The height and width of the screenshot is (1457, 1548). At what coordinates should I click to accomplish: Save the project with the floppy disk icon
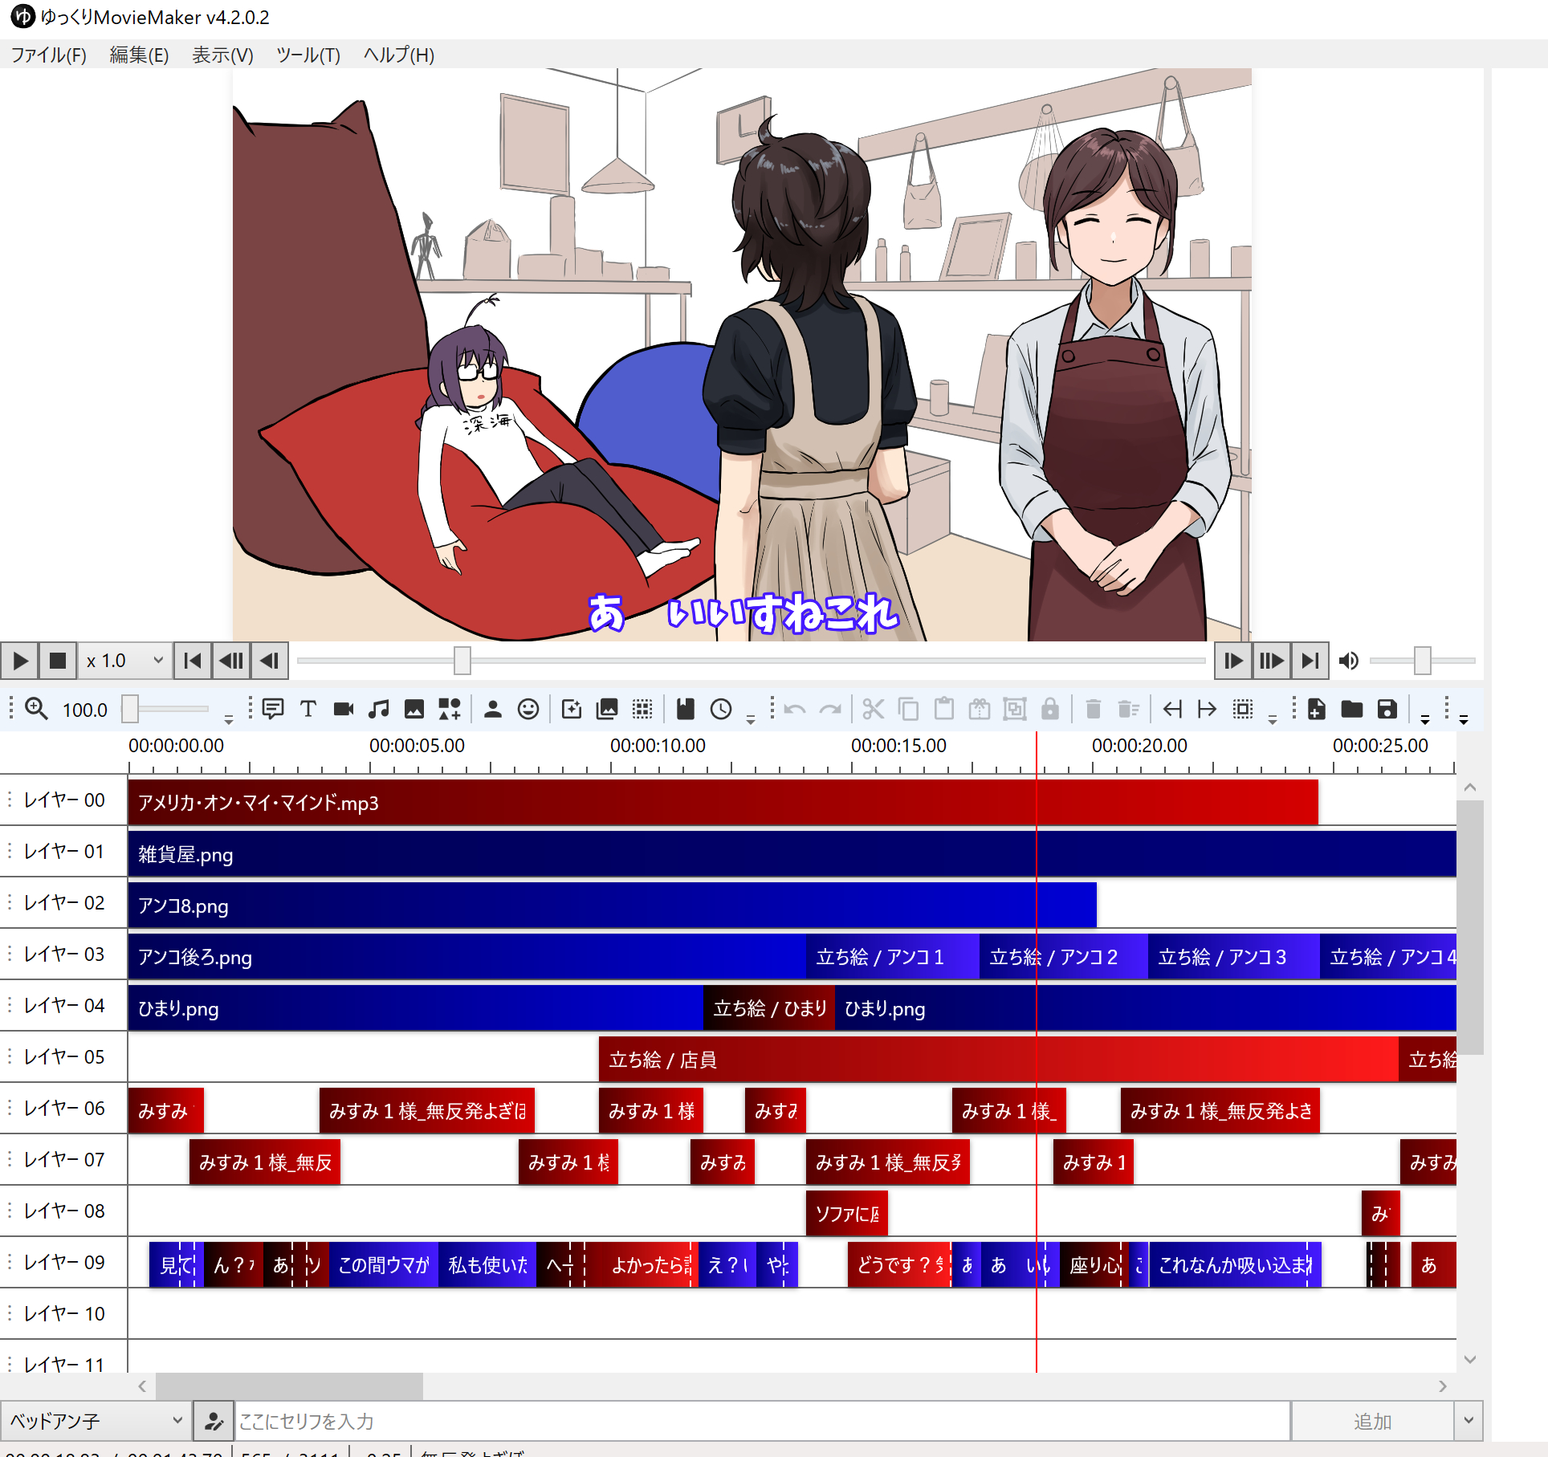point(1387,709)
